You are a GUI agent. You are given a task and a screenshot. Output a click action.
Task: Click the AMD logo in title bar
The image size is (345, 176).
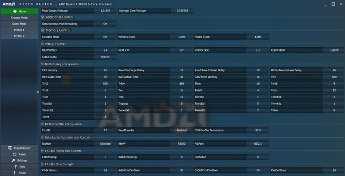(x=9, y=4)
